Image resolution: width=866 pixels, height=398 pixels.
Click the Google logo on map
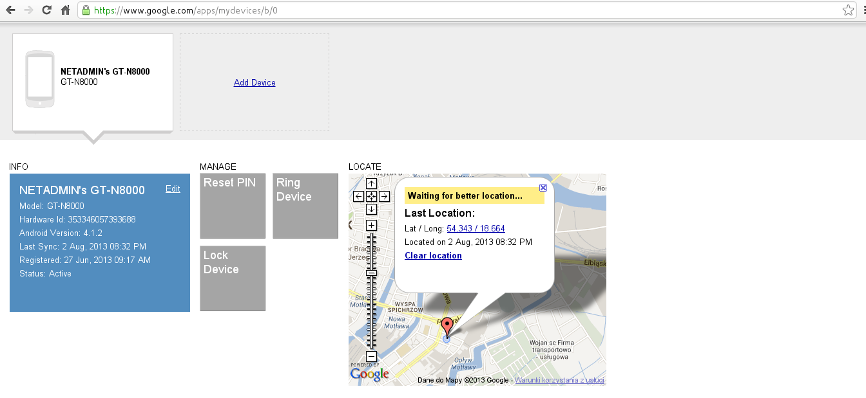pos(370,374)
